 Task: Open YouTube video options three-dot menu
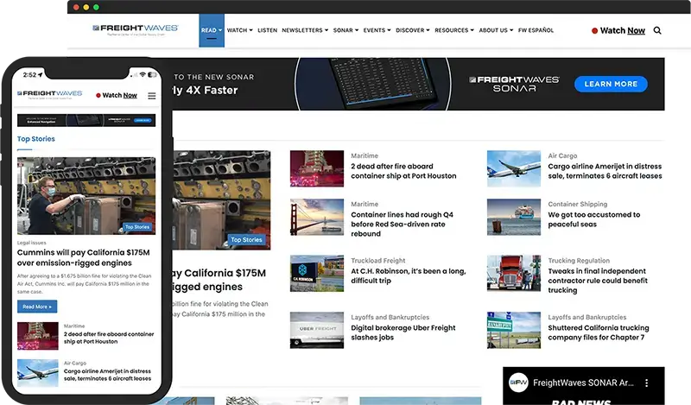click(x=646, y=383)
